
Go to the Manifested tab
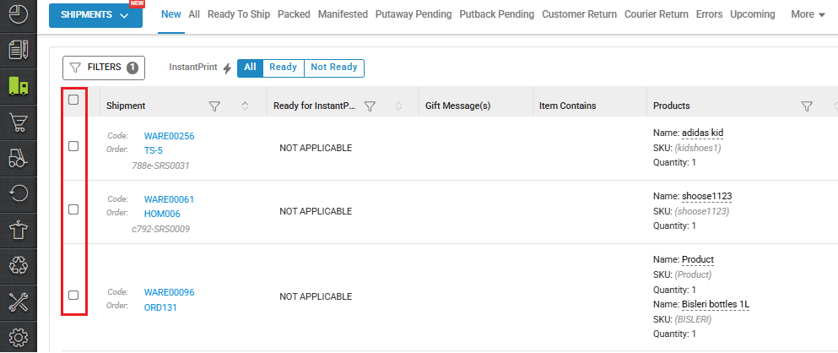343,14
